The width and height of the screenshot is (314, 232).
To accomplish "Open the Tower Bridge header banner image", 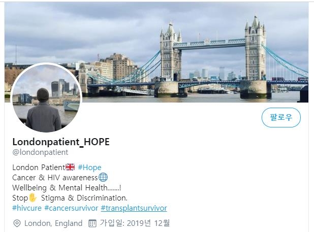I will click(156, 52).
